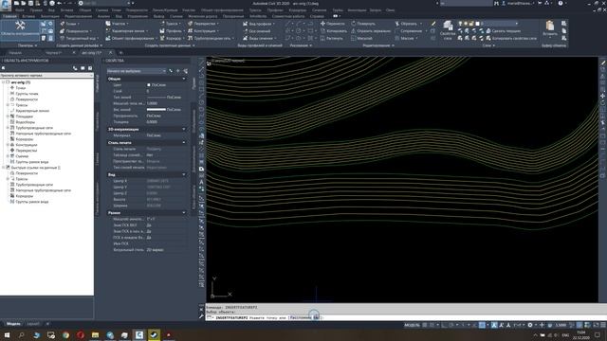
Task: Click Вид профиля (Profile view) tool
Action: point(259,24)
